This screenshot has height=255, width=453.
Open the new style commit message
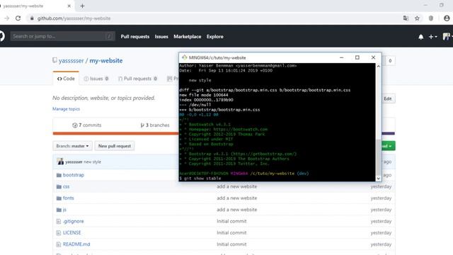point(93,162)
